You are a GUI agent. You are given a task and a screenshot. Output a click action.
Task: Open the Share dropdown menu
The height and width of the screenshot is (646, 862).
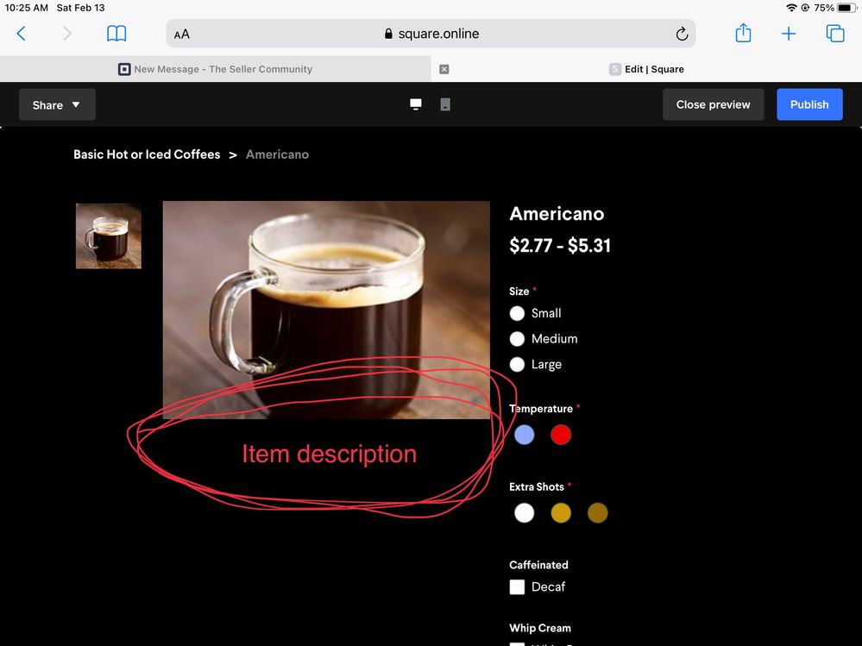tap(57, 104)
